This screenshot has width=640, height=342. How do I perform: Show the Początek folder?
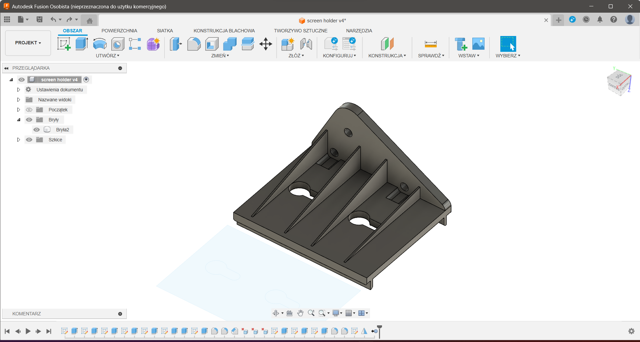tap(29, 110)
